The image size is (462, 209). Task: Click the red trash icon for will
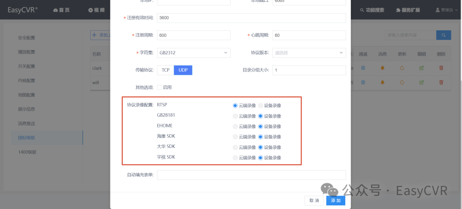click(x=441, y=82)
